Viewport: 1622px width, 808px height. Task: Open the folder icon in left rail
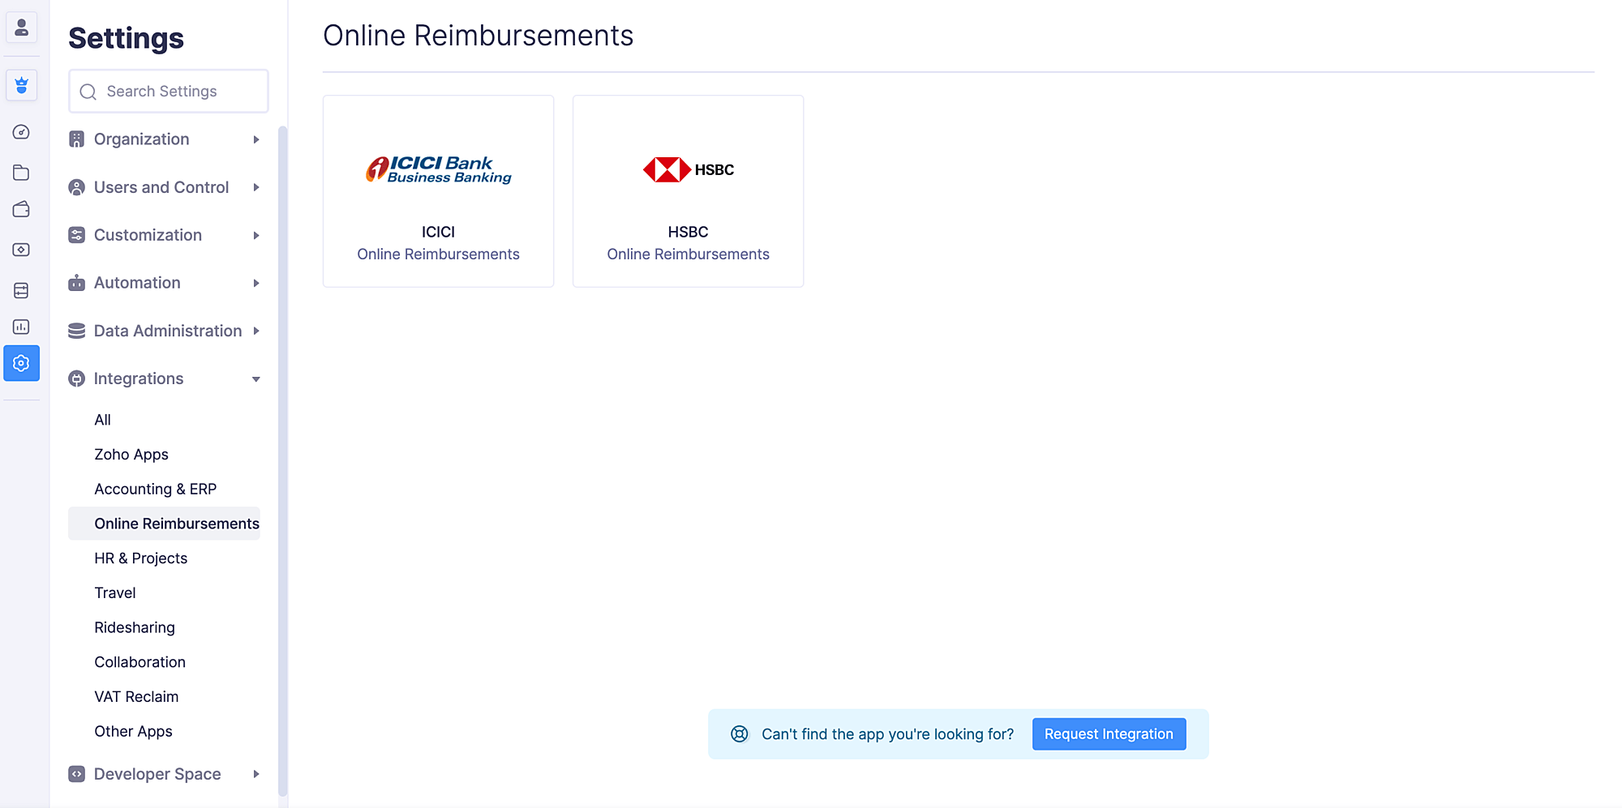[22, 173]
